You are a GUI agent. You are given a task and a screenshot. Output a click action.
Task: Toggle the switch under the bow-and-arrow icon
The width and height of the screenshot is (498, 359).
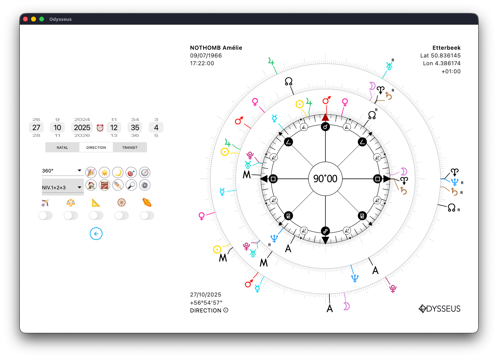click(45, 215)
